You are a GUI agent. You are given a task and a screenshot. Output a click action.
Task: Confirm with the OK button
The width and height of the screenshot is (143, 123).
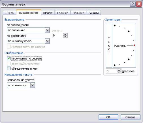point(108,117)
